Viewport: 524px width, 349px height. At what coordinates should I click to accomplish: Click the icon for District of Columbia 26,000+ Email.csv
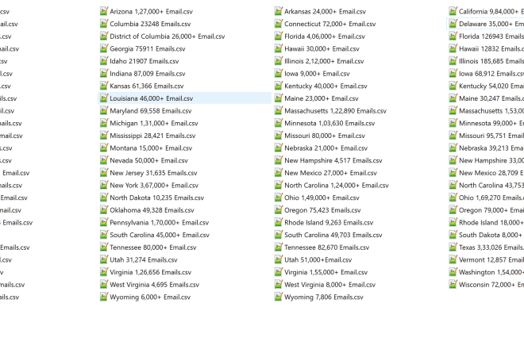pyautogui.click(x=104, y=36)
